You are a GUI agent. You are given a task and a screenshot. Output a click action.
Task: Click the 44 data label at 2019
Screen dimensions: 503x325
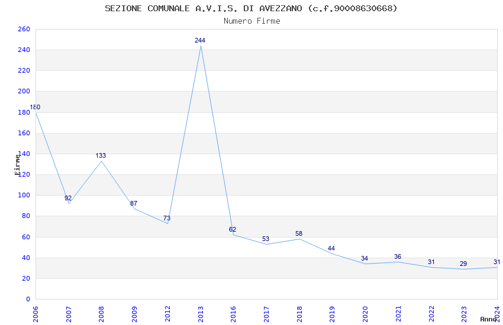pos(331,248)
